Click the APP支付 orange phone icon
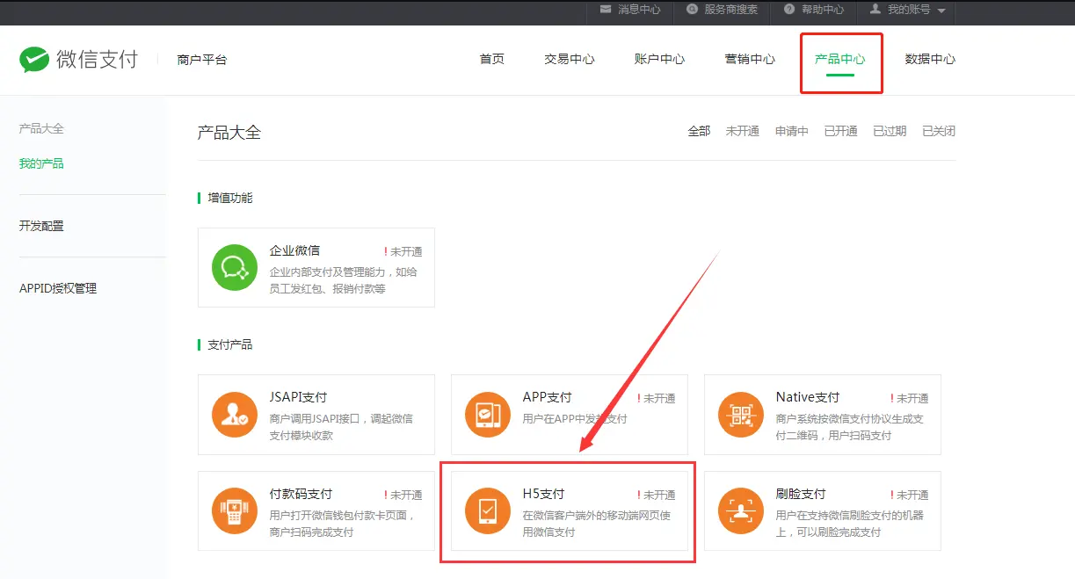Screen dimensions: 1075x579 (x=487, y=415)
